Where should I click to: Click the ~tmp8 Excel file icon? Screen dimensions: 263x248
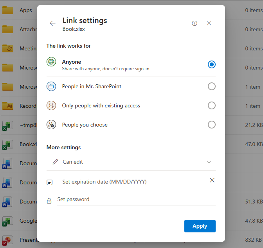pyautogui.click(x=7, y=125)
